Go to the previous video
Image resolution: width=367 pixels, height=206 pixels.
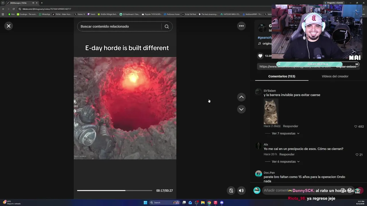(x=241, y=97)
